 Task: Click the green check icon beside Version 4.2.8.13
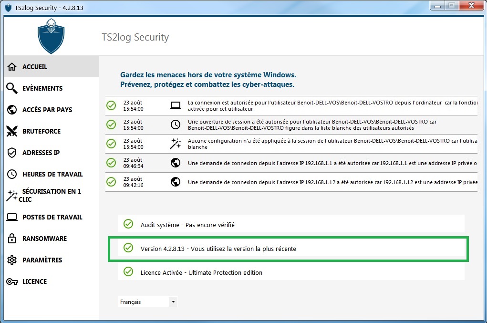pos(128,248)
